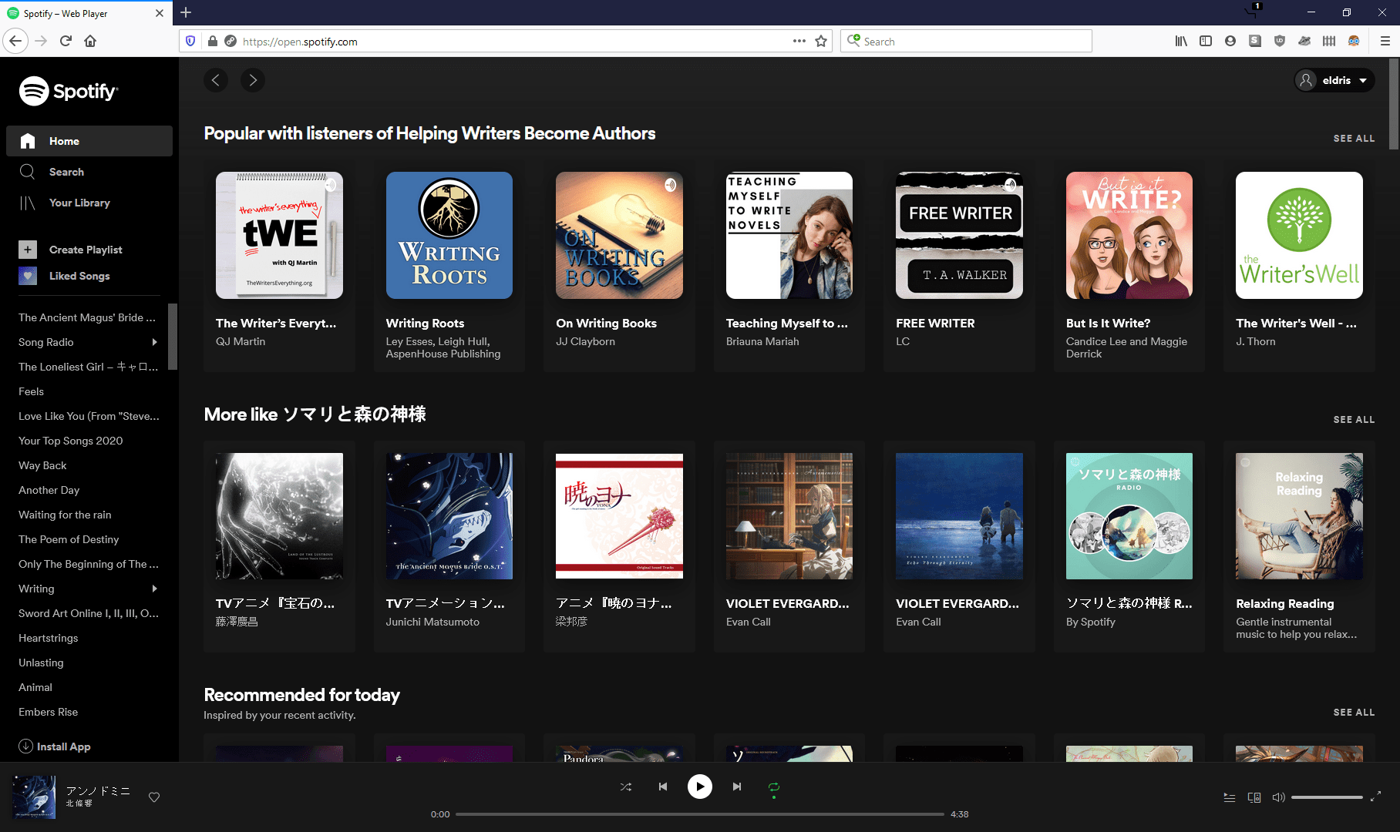Screen dimensions: 1400x832
Task: See all for Recommended for today
Action: coord(1354,713)
